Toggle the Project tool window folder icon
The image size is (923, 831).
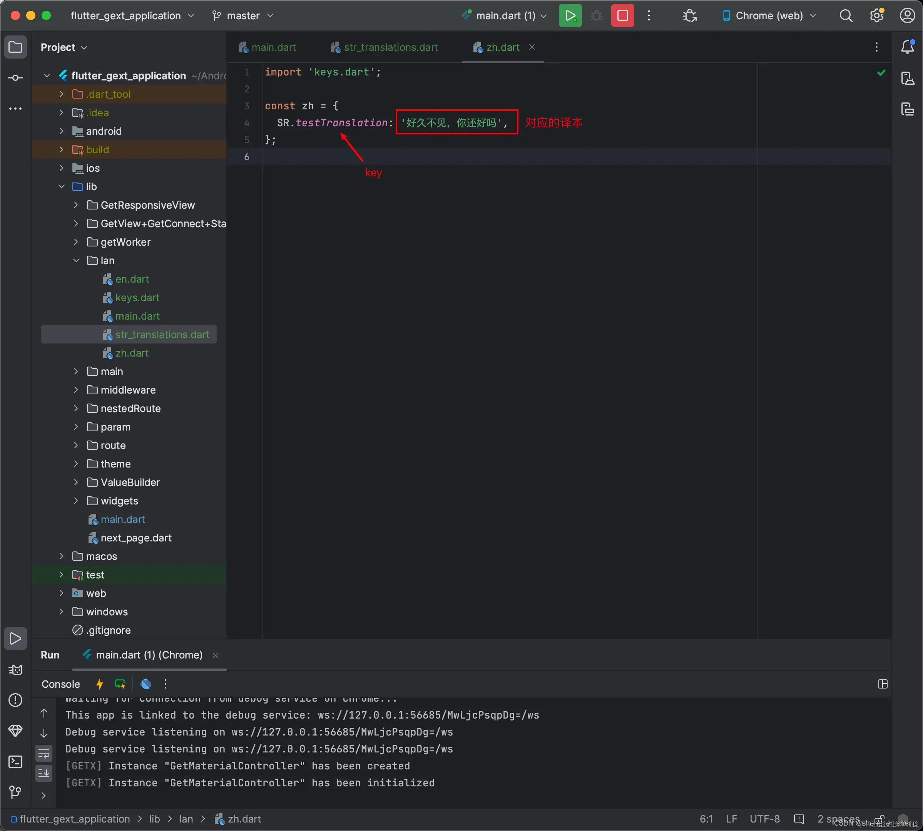click(x=15, y=47)
